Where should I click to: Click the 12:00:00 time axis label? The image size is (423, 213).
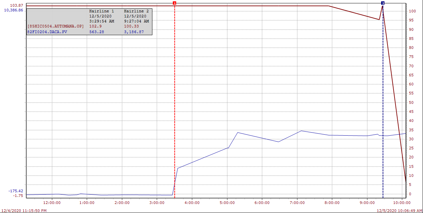coord(52,203)
